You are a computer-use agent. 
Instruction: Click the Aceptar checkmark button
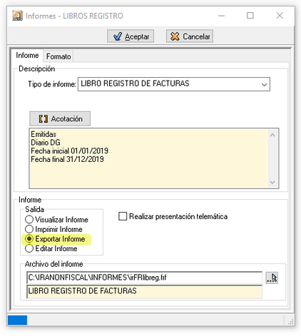[x=131, y=36]
